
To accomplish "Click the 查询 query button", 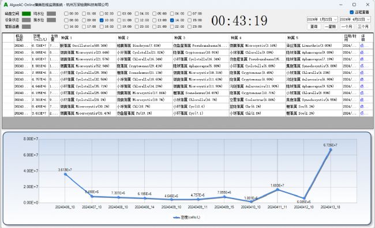I will click(x=314, y=27).
